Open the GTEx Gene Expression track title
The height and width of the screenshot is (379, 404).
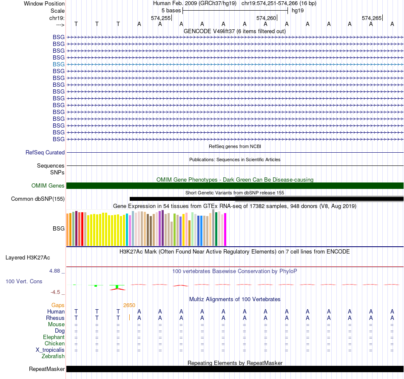click(x=235, y=206)
